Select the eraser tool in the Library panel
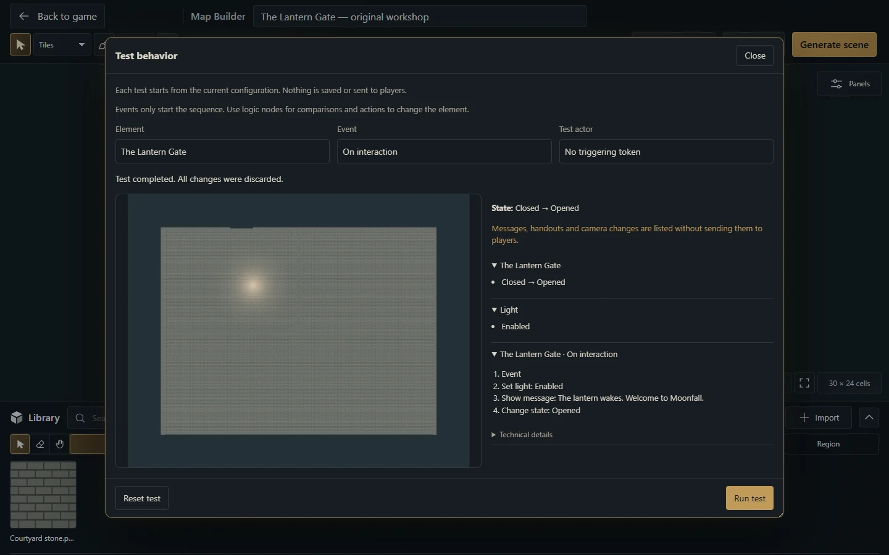 point(40,444)
